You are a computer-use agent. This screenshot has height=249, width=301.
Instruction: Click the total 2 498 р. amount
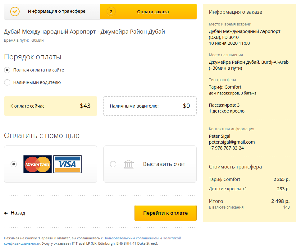pos(280,201)
